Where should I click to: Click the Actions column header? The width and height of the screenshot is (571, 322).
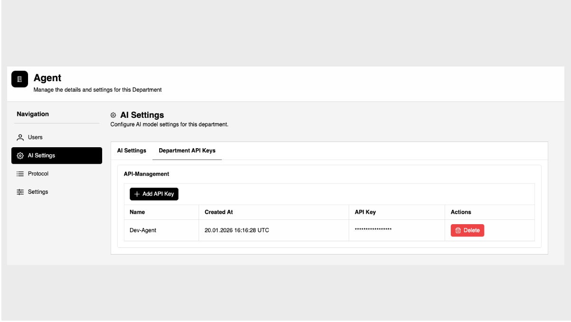pos(462,212)
